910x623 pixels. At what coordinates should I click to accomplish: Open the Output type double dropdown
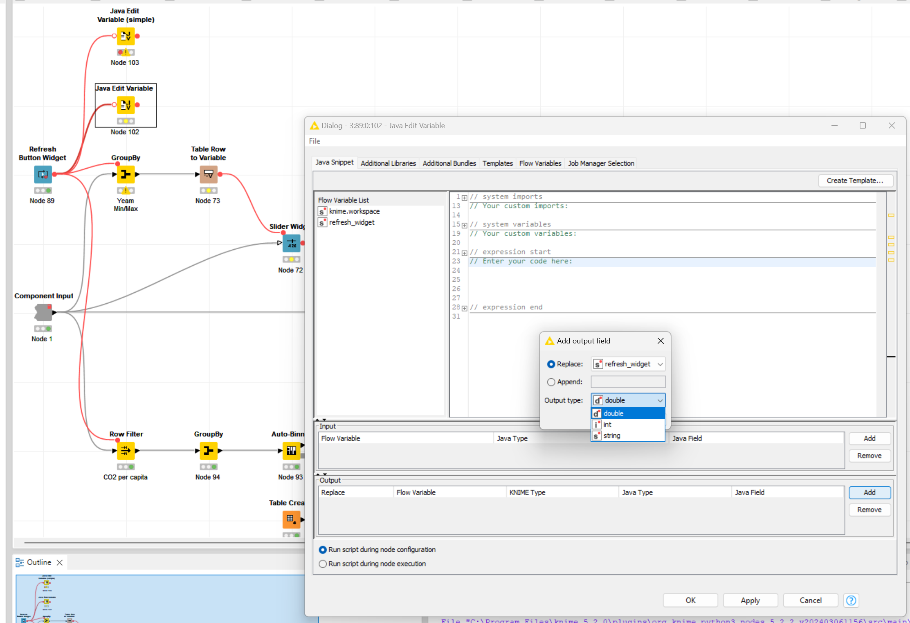click(x=628, y=400)
